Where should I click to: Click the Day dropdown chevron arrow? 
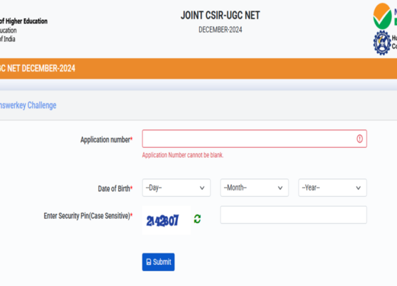tap(202, 188)
